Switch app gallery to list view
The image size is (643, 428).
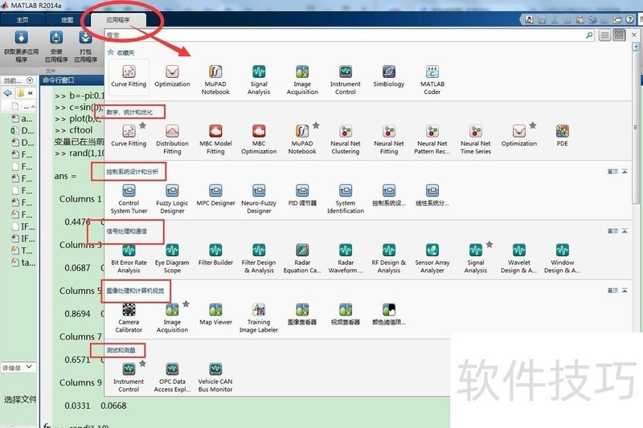[x=604, y=35]
